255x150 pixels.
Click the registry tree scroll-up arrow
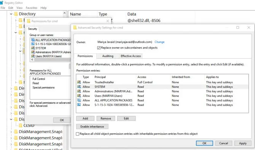(x=65, y=13)
